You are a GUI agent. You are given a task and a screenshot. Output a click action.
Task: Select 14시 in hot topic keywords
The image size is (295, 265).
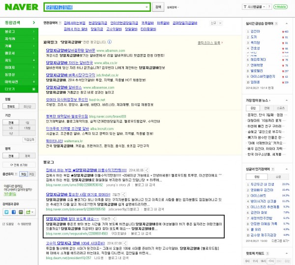coord(263,261)
